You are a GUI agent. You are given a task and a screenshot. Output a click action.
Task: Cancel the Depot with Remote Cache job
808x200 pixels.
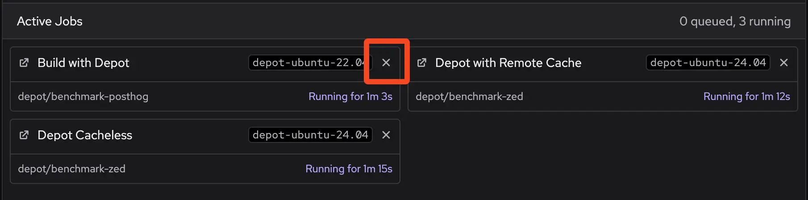pyautogui.click(x=784, y=63)
